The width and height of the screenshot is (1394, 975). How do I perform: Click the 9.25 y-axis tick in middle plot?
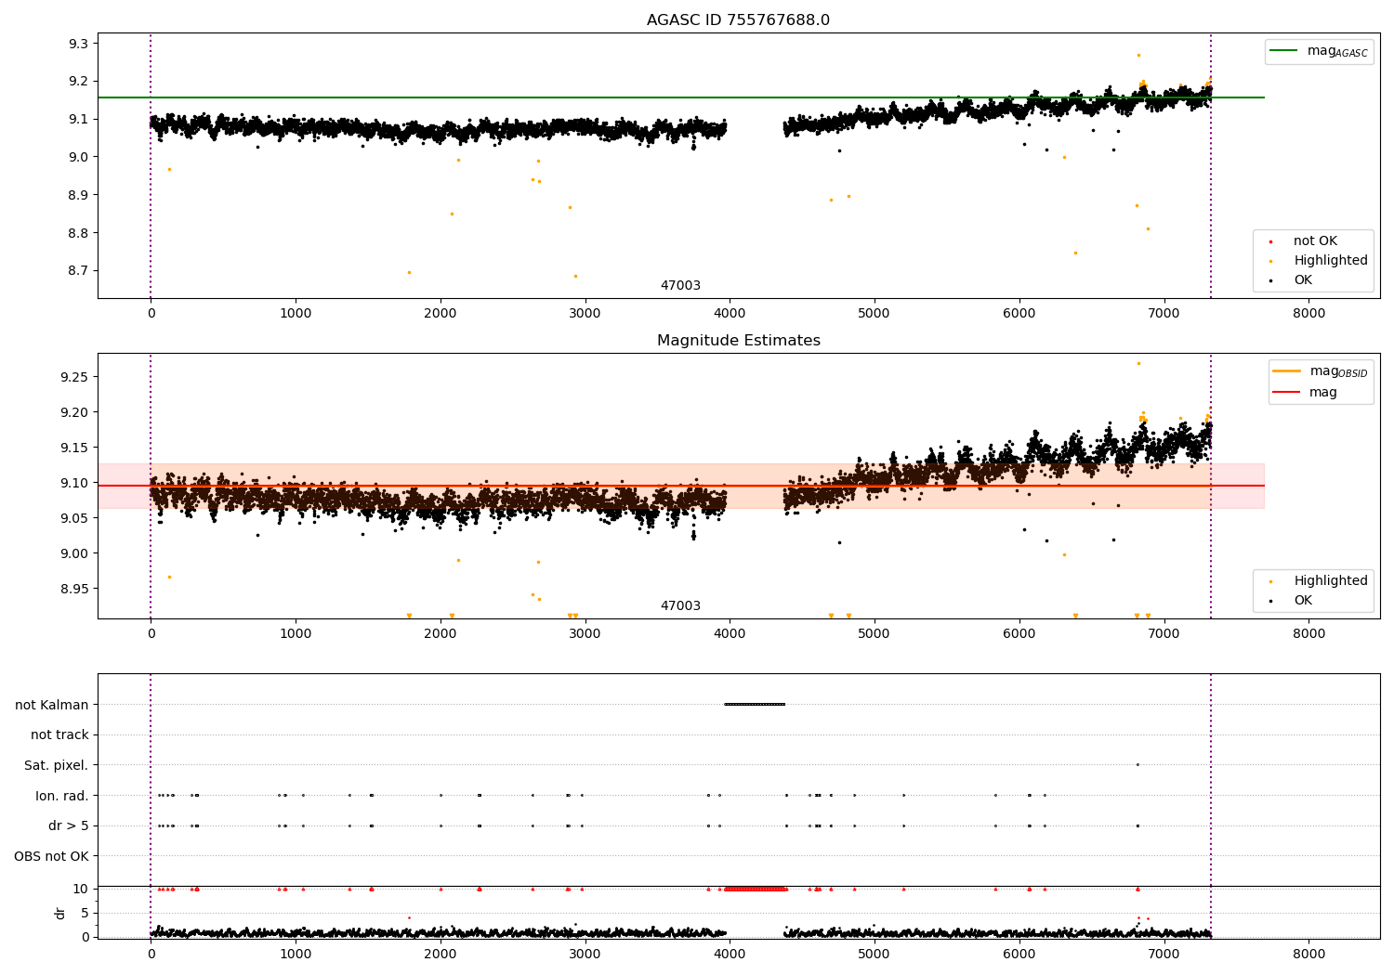74,377
